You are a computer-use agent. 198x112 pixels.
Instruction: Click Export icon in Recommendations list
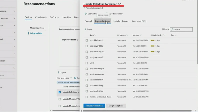pos(58,72)
